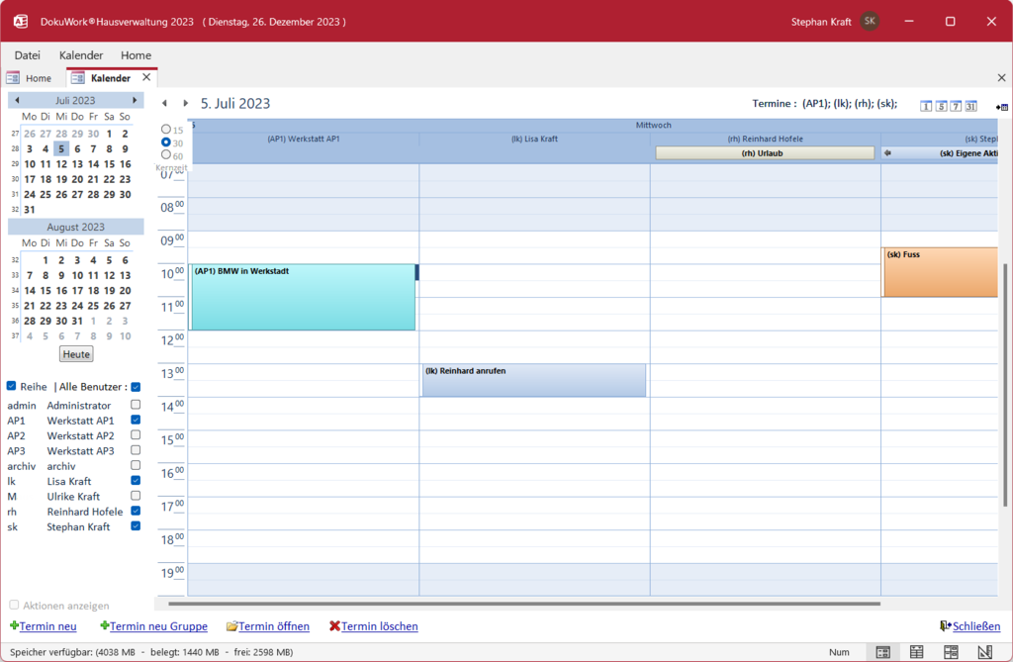The width and height of the screenshot is (1013, 662).
Task: Show the 31-day month view icon
Action: 970,106
